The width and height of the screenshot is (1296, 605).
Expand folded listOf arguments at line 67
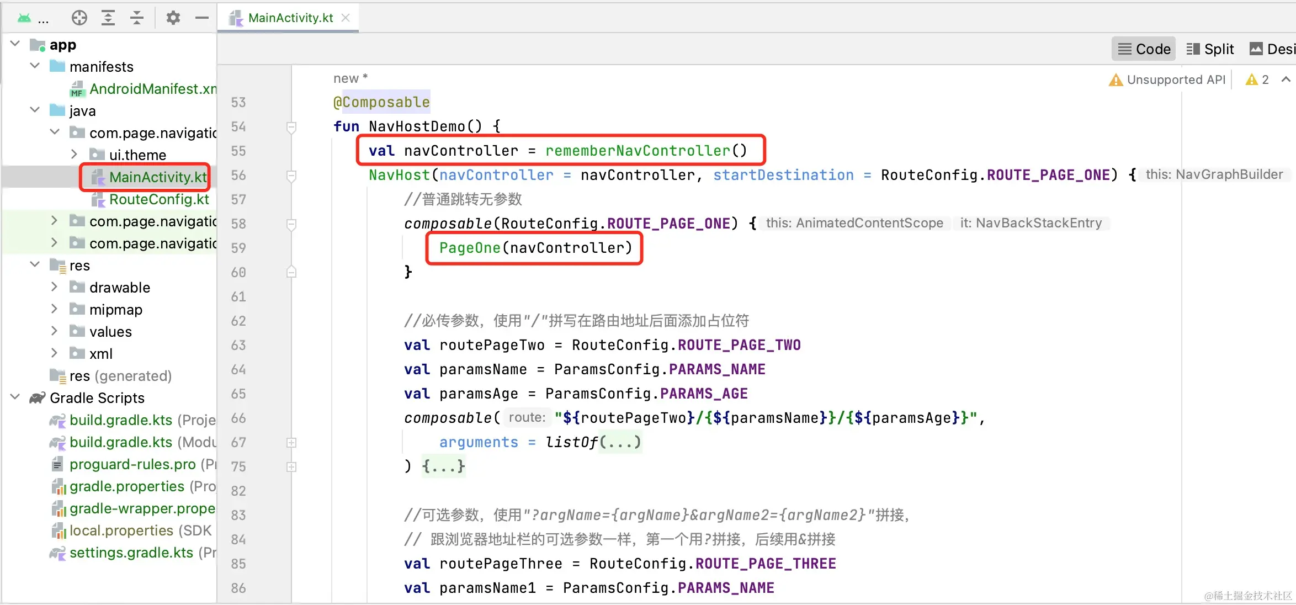click(x=291, y=443)
